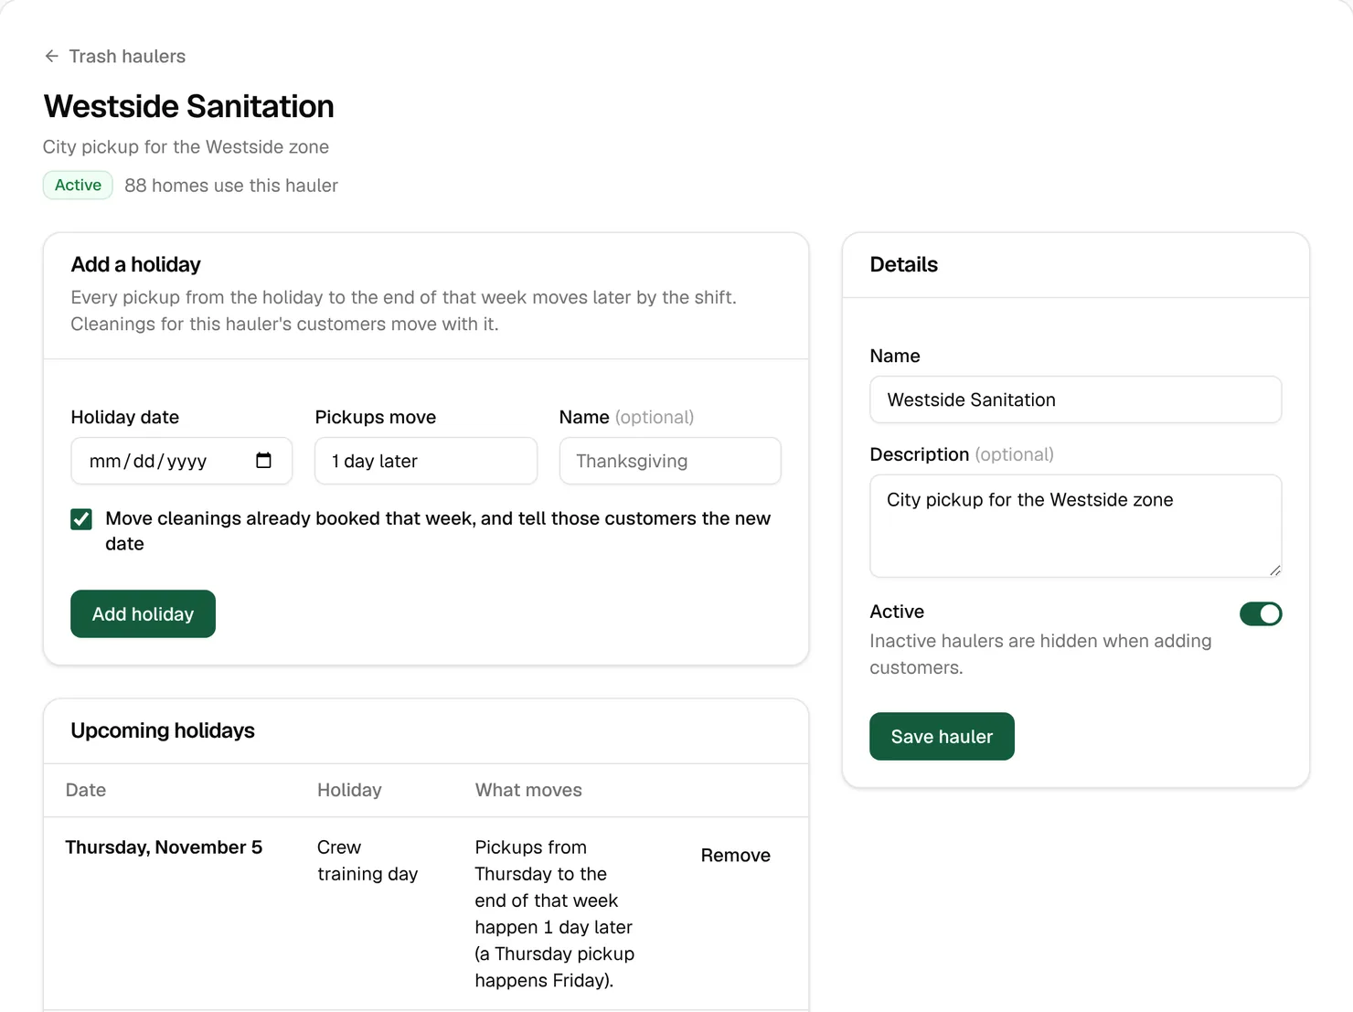The width and height of the screenshot is (1353, 1012).
Task: Click the Pickups move field label
Action: [376, 417]
